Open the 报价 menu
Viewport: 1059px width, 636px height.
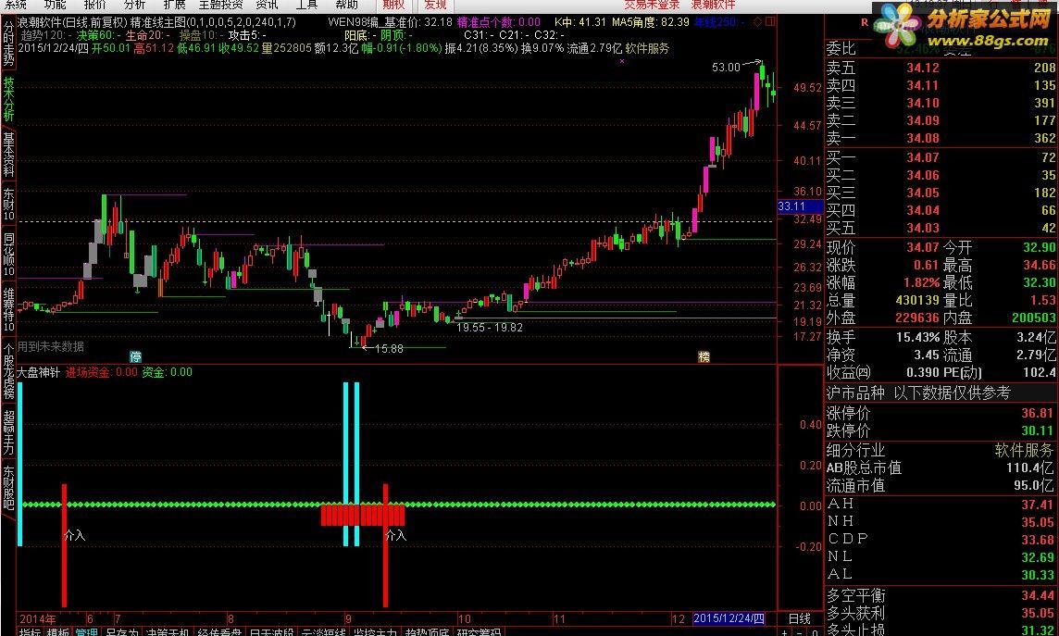click(x=95, y=5)
